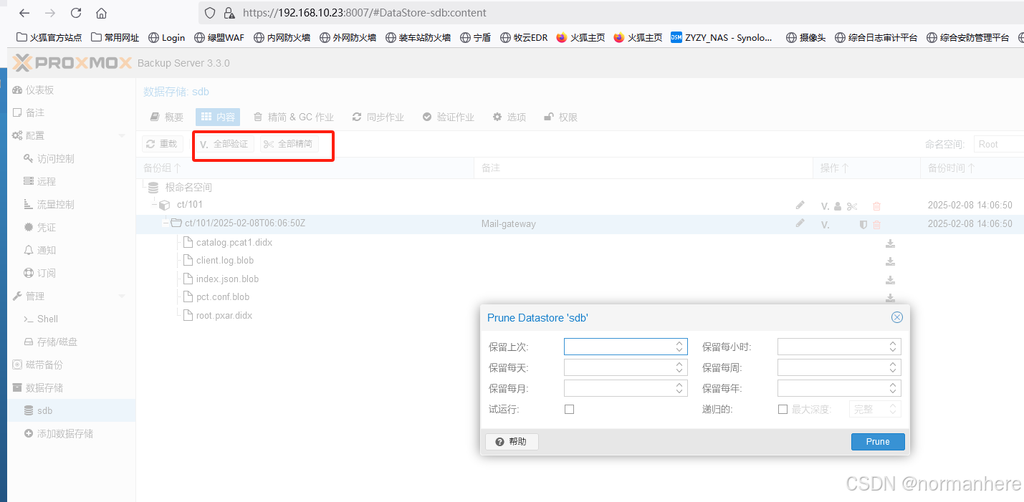Delete backup group ct/101 via trash icon
This screenshot has height=502, width=1024.
(x=876, y=206)
